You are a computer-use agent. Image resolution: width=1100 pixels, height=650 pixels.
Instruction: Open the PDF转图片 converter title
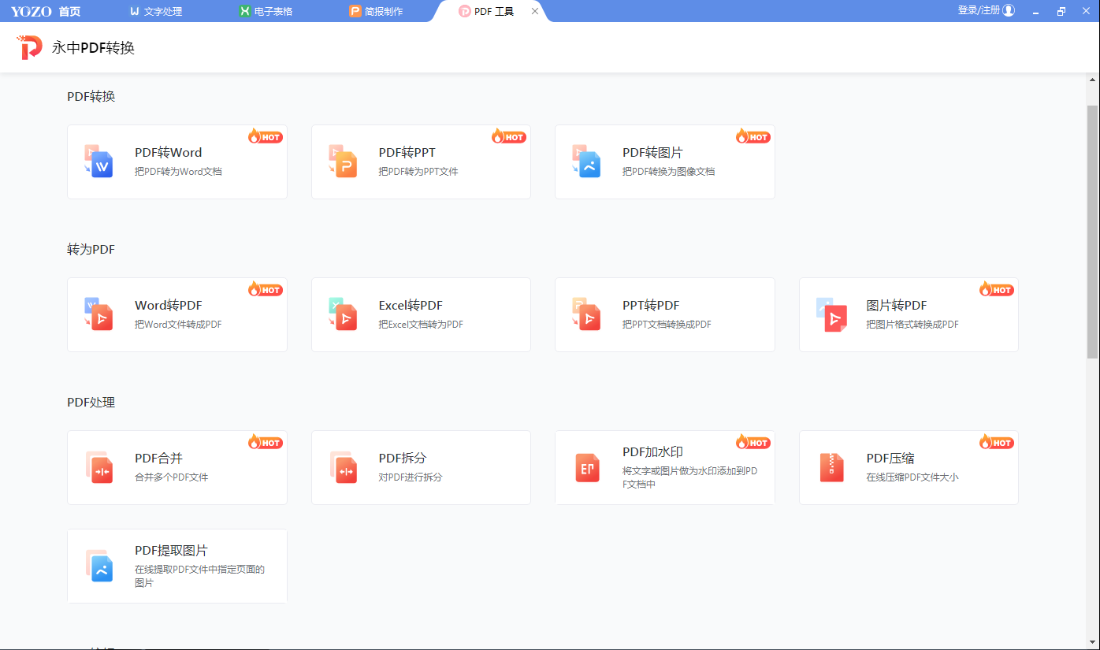pos(652,153)
